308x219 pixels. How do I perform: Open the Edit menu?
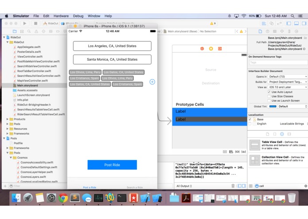click(46, 16)
